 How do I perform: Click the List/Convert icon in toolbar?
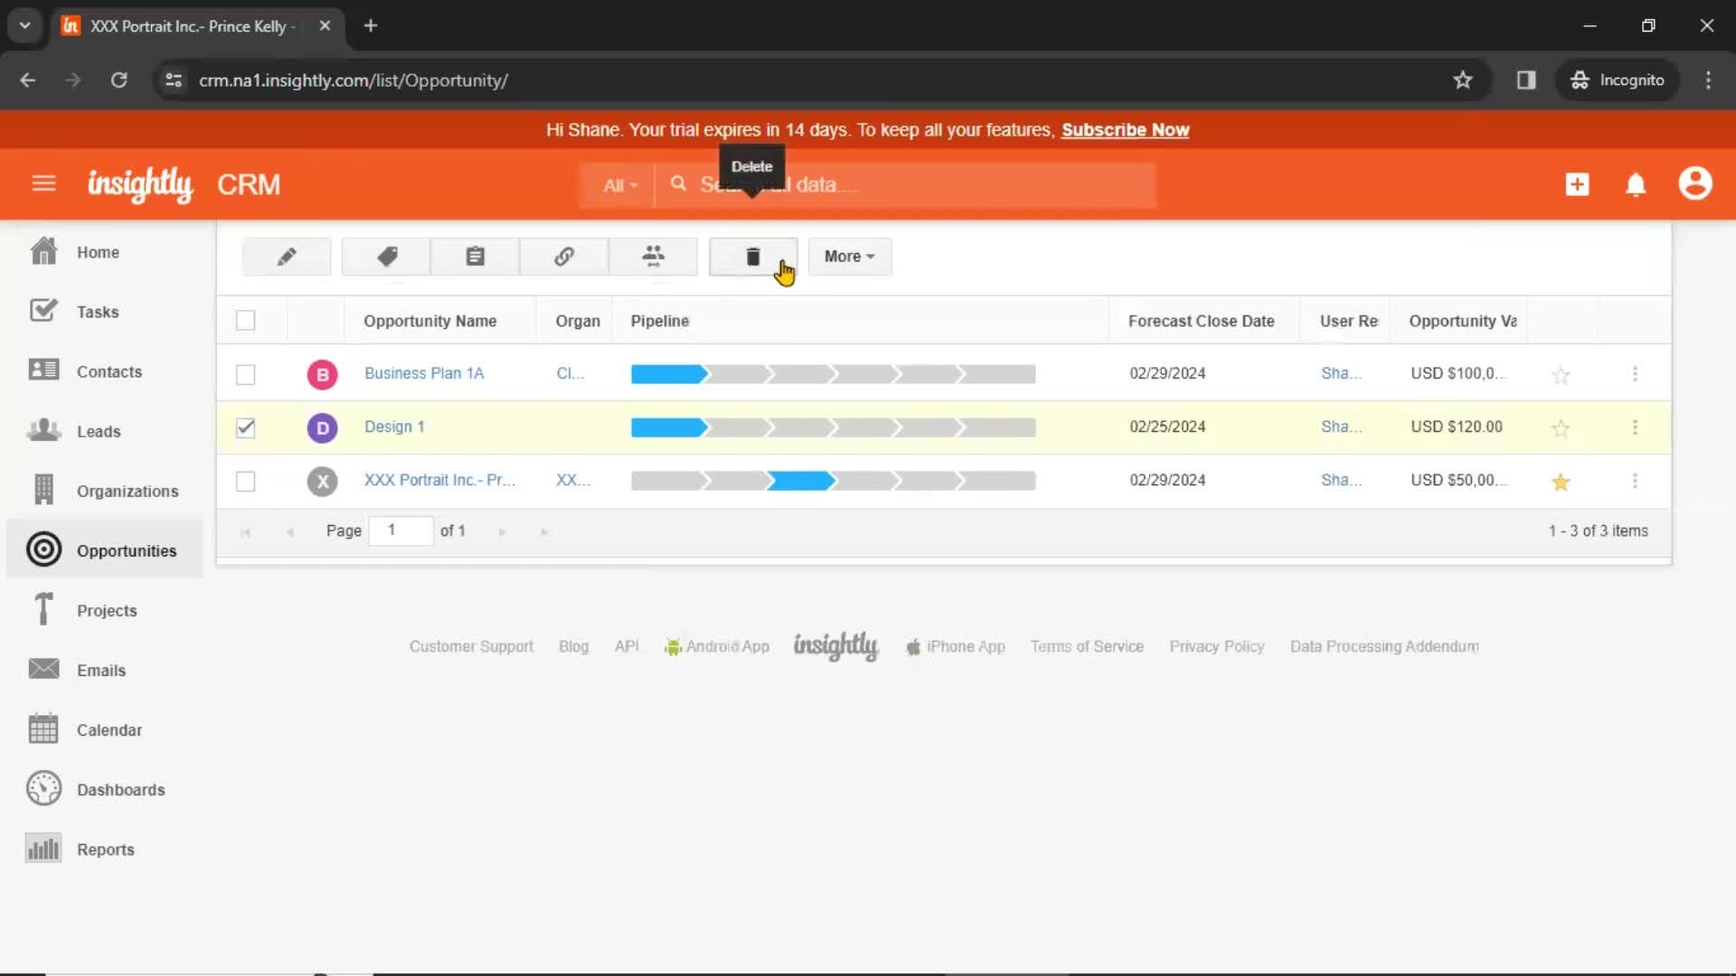tap(475, 257)
